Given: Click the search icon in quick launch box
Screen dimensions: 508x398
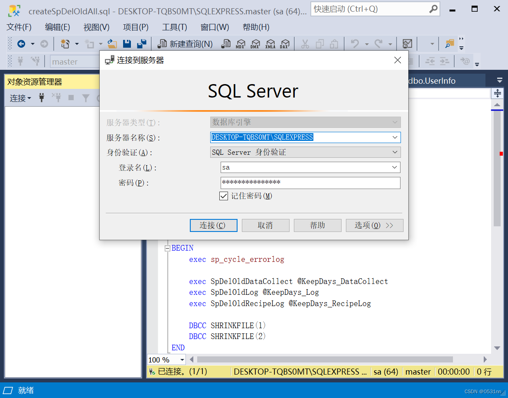Looking at the screenshot, I should coord(433,9).
